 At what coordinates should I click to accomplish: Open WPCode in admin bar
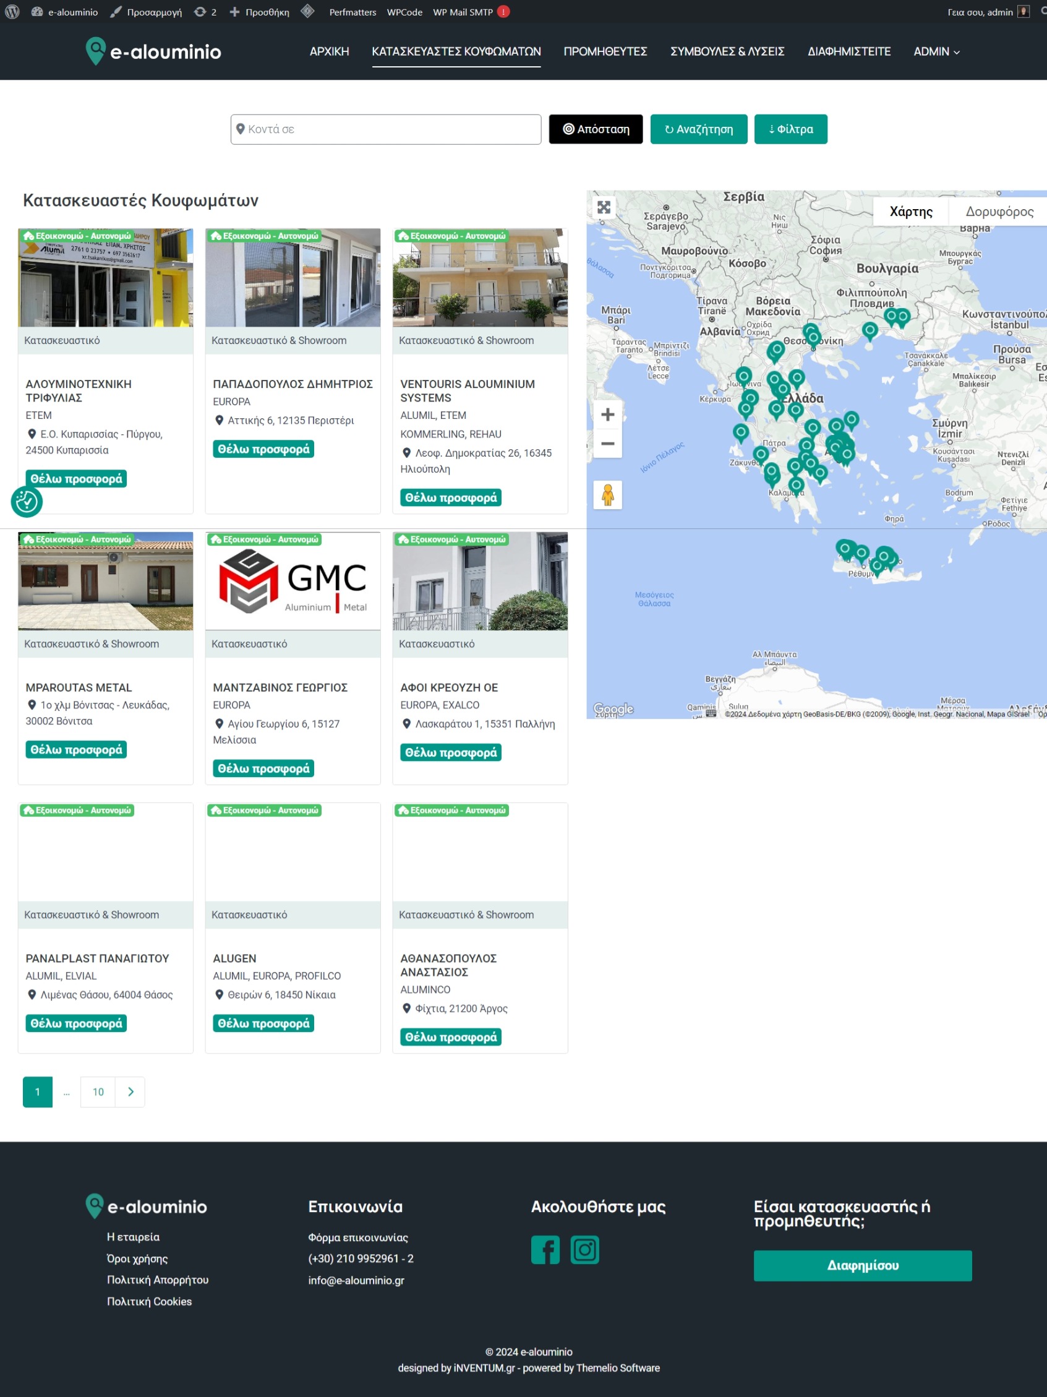pyautogui.click(x=404, y=12)
